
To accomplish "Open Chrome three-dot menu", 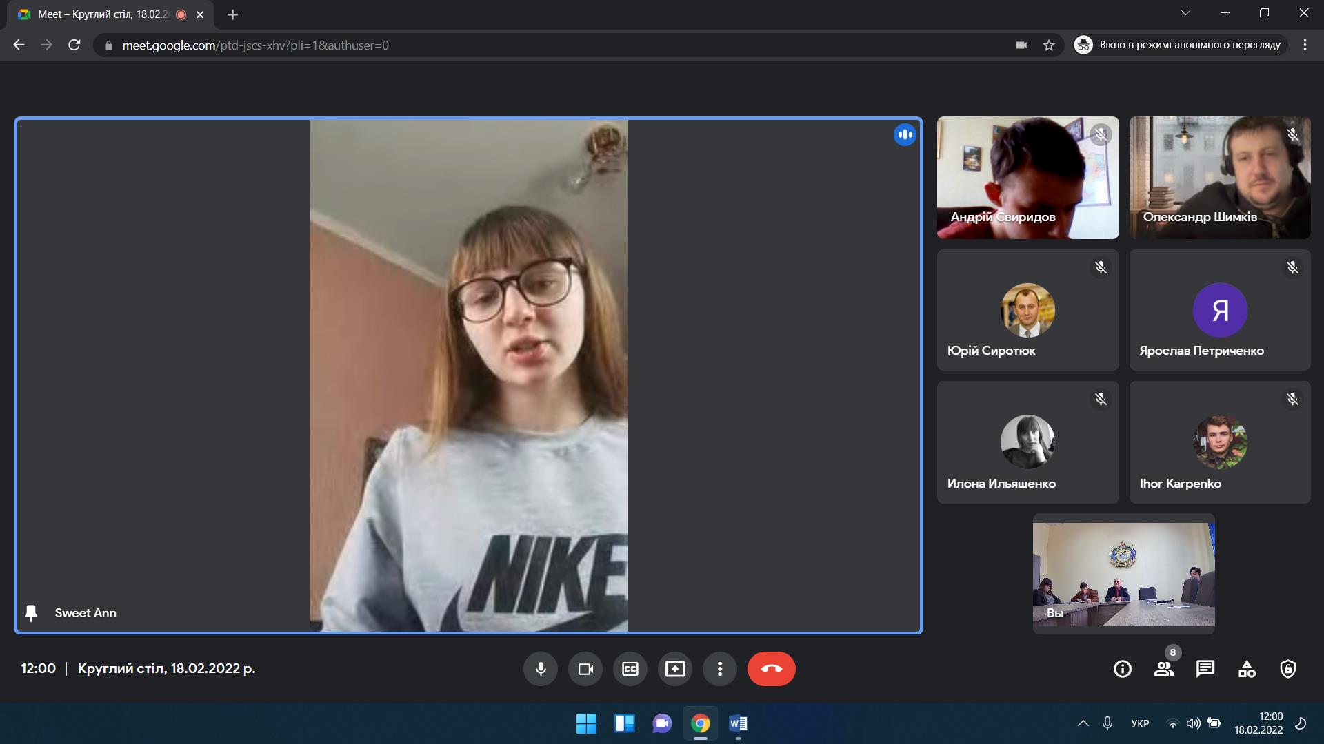I will tap(1305, 45).
